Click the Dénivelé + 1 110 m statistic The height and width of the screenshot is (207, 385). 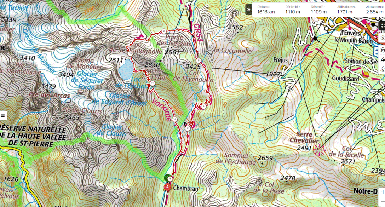click(293, 10)
